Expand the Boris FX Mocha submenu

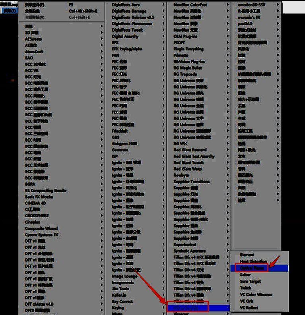coord(39,197)
